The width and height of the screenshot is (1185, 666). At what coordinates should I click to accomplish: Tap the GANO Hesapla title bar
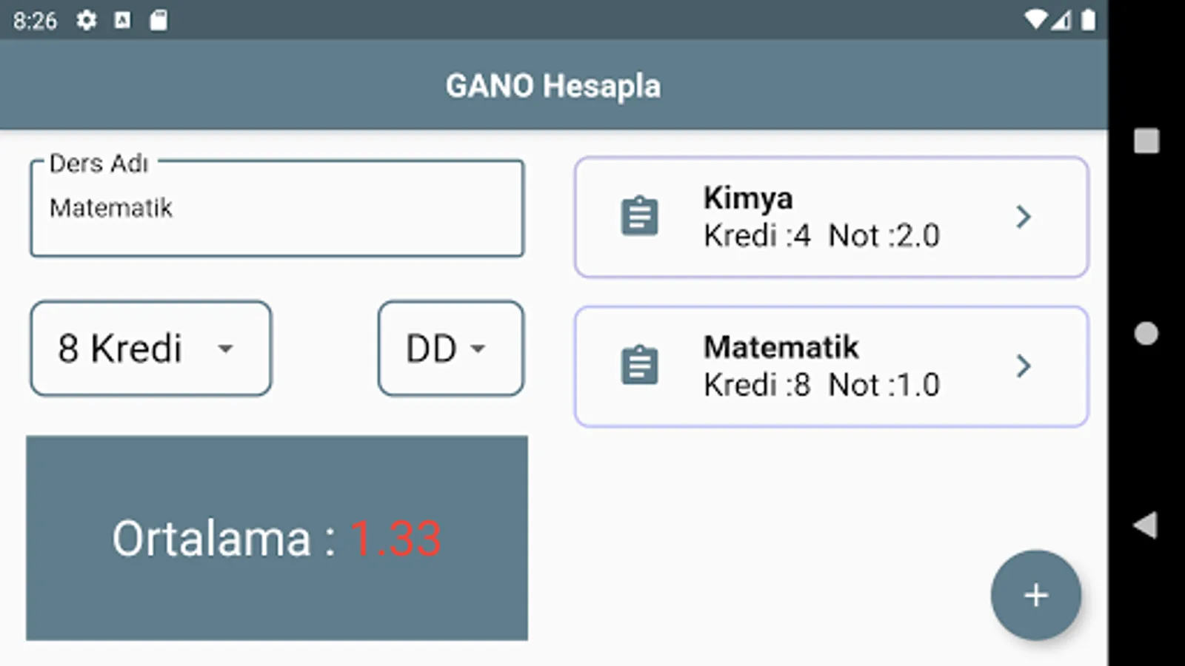553,85
